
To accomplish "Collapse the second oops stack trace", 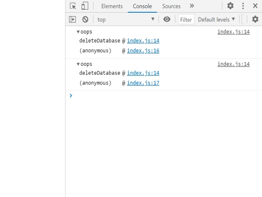I will click(78, 64).
